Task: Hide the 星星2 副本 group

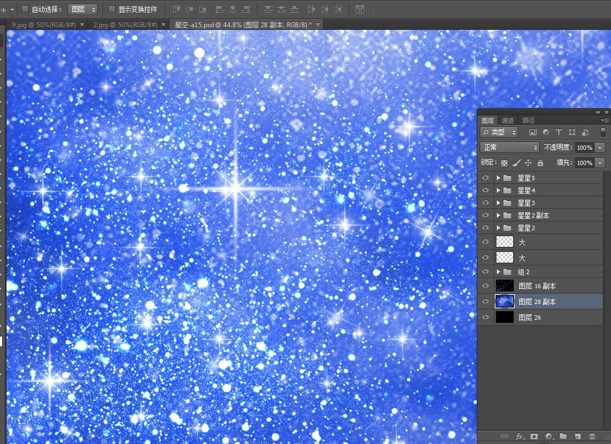Action: pos(486,215)
